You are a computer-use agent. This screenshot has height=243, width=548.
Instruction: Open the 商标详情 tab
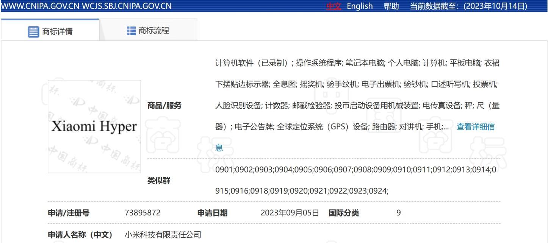[x=50, y=30]
